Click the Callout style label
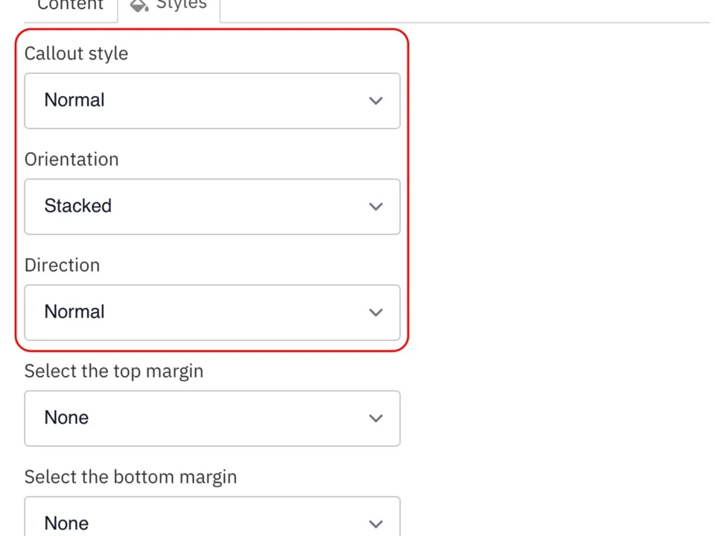 point(76,53)
